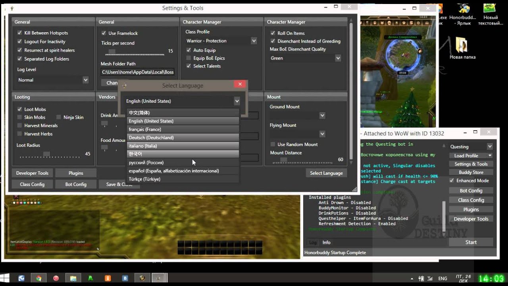Toggle Separated Log Folders checkbox

19,59
